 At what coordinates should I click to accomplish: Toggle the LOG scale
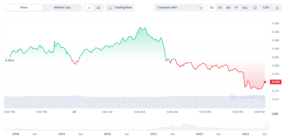266,8
